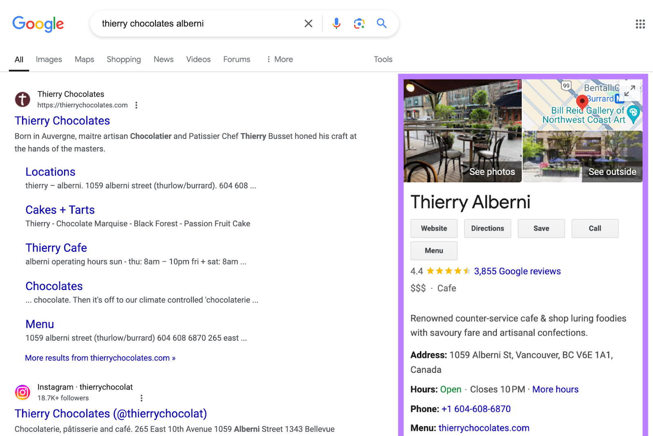
Task: Click the Thierry Chocolates site favicon
Action: click(x=22, y=99)
